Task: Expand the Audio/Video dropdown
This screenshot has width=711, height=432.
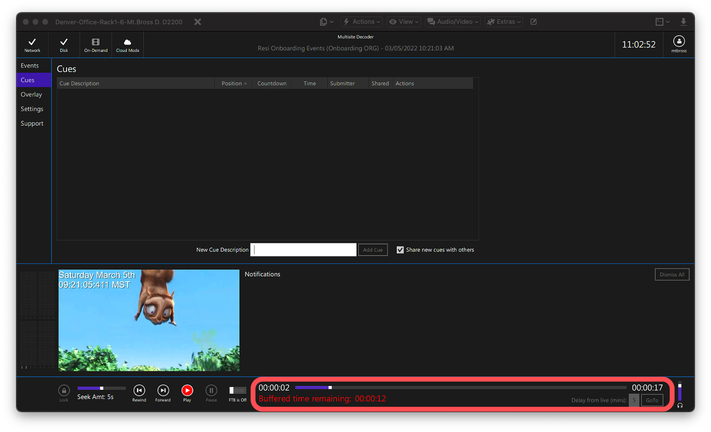Action: [453, 21]
